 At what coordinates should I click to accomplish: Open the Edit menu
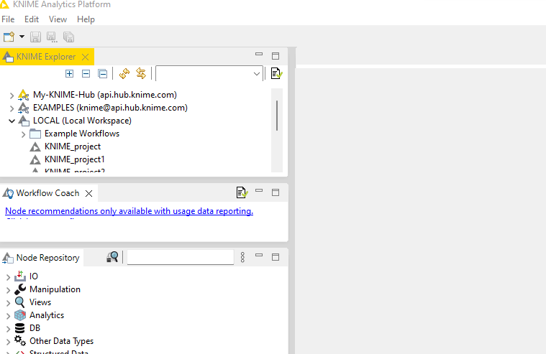tap(32, 19)
